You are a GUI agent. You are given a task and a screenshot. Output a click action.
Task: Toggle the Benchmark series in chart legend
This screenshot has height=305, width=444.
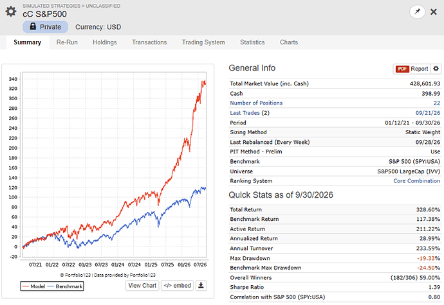(x=65, y=286)
